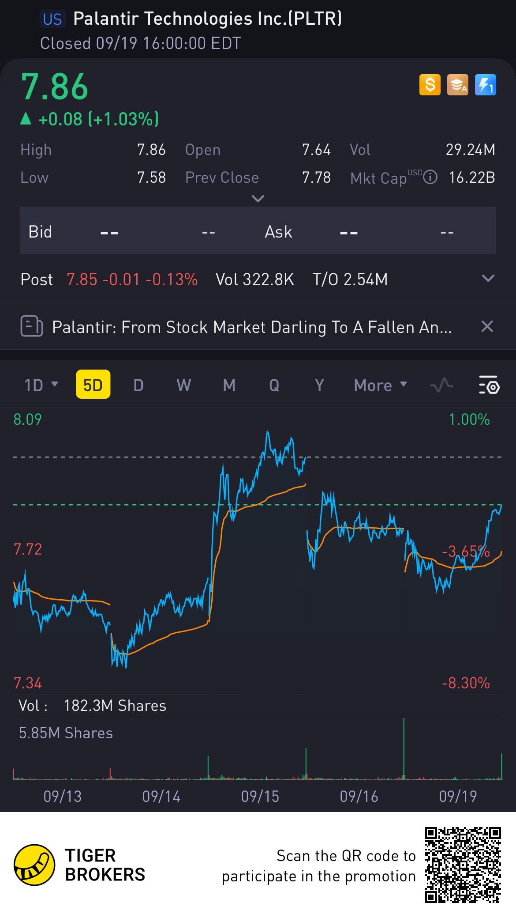516x918 pixels.
Task: Tap the Tiger Brokers logo
Action: click(x=34, y=865)
